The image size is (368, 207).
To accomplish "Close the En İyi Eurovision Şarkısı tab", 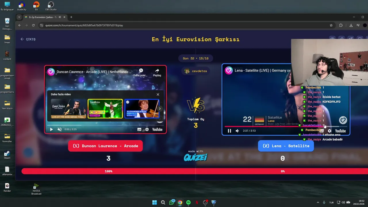I will (64, 17).
